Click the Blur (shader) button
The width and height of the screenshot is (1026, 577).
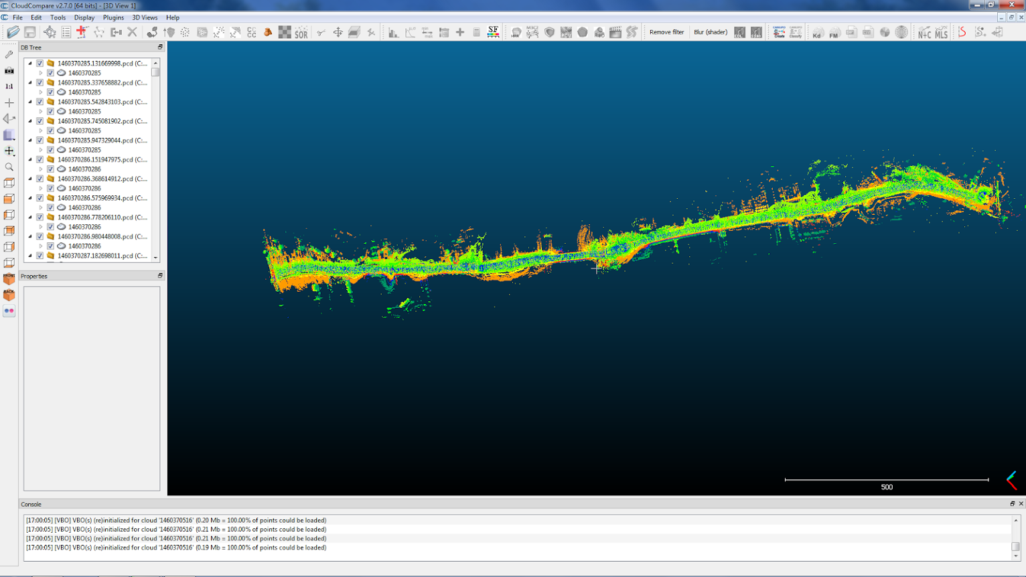[711, 32]
